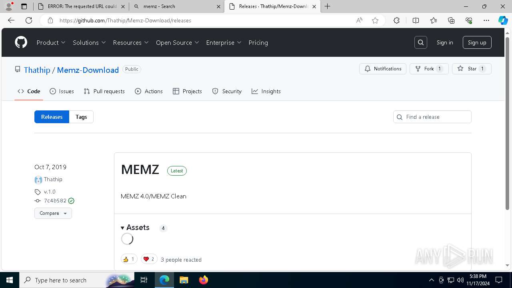This screenshot has width=512, height=288.
Task: Collapse the Assets section
Action: [135, 228]
